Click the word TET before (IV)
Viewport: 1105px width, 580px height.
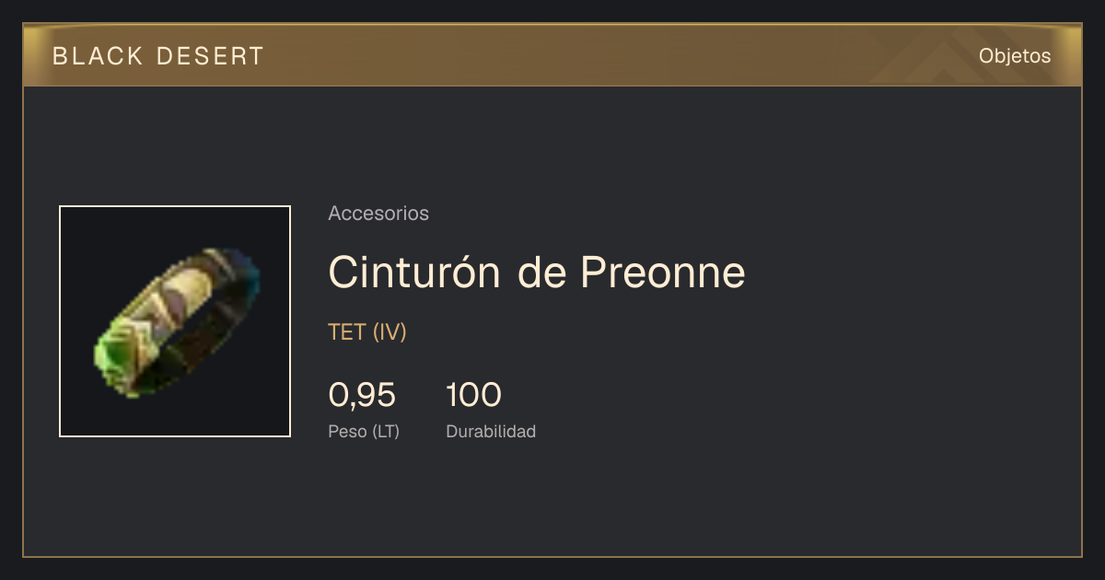[x=347, y=332]
